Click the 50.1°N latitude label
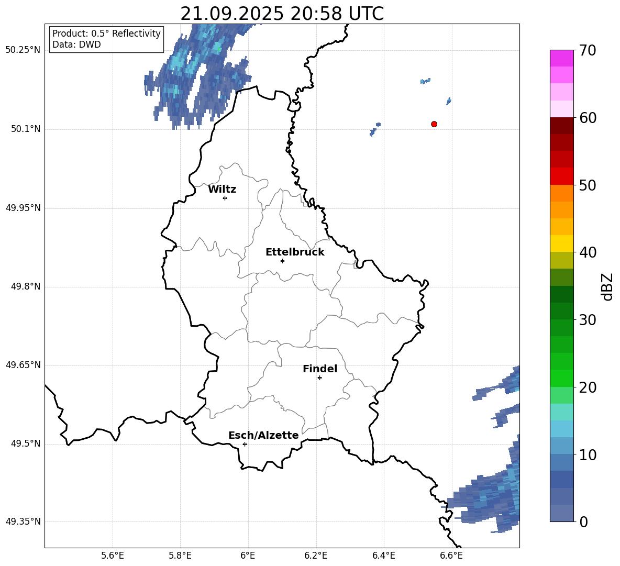Screen dimensions: 620x566 click(26, 129)
